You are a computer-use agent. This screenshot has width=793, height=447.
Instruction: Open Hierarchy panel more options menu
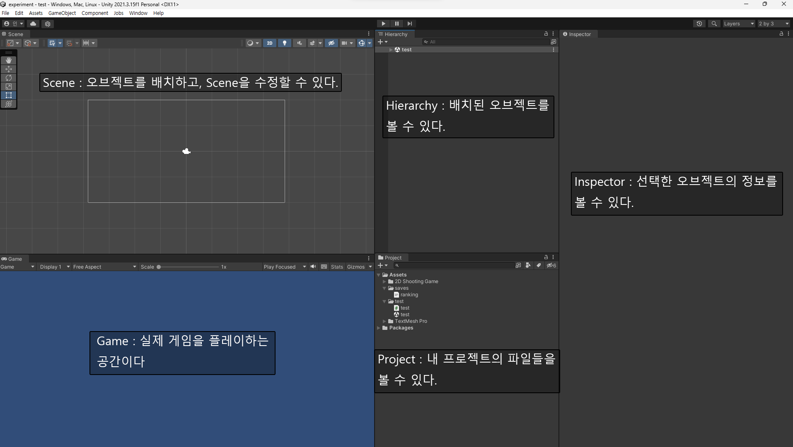553,34
